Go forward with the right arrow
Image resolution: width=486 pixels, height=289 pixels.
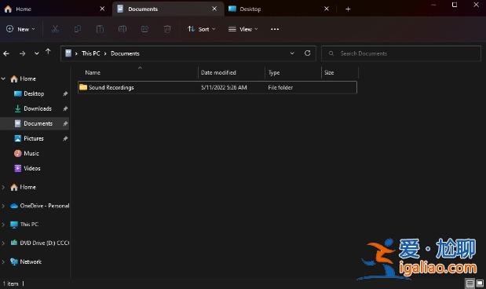point(22,53)
